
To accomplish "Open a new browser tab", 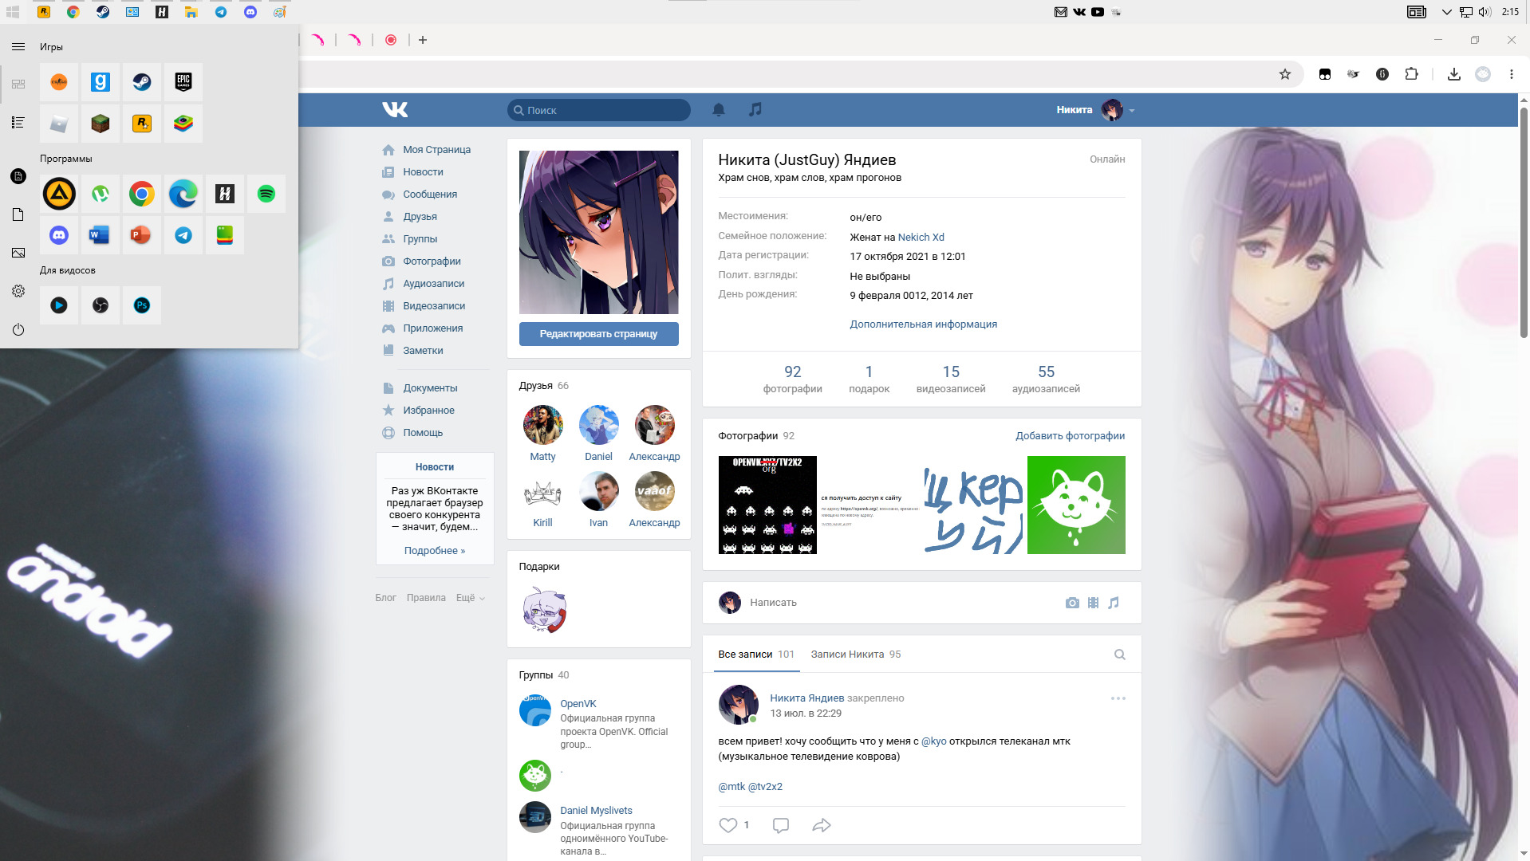I will point(423,40).
